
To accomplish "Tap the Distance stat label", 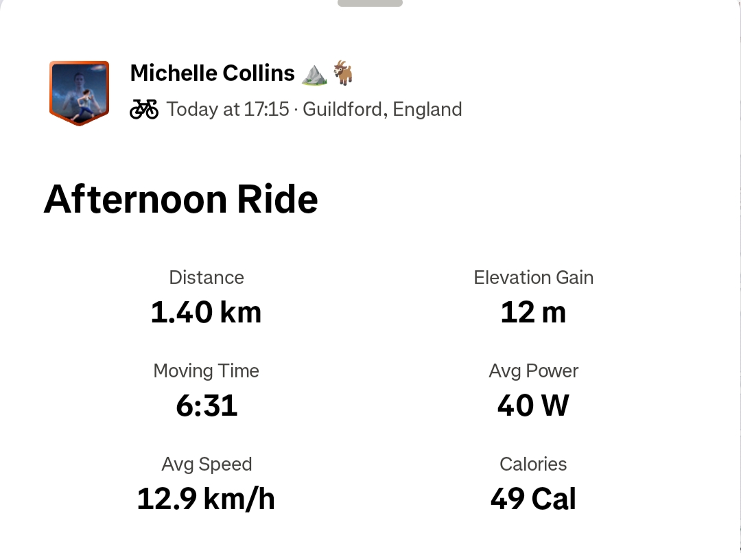I will coord(207,278).
